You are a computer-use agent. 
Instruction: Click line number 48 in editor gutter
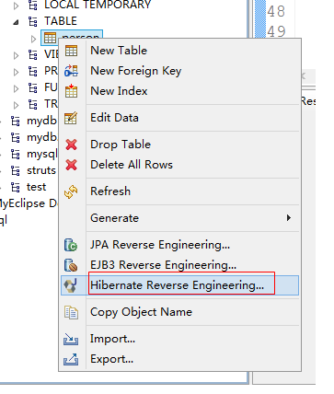[276, 12]
